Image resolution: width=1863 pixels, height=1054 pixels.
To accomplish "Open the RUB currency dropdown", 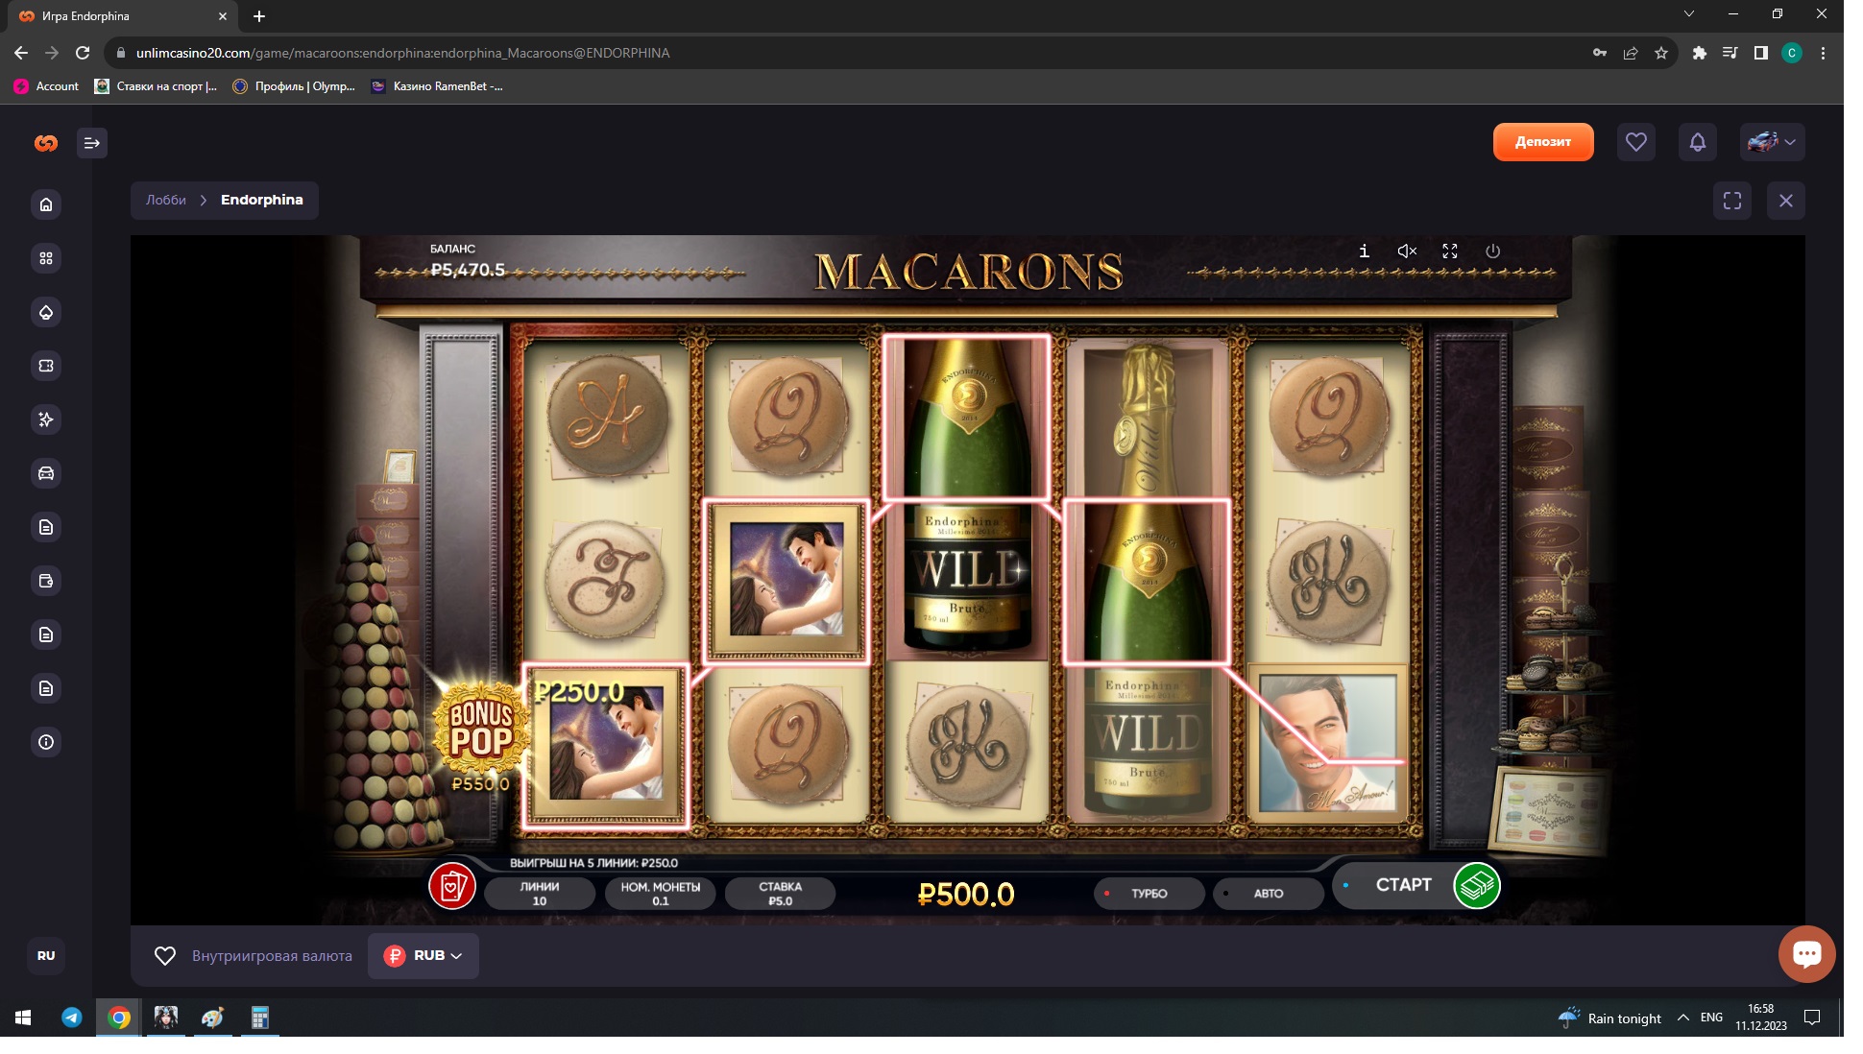I will (x=423, y=955).
